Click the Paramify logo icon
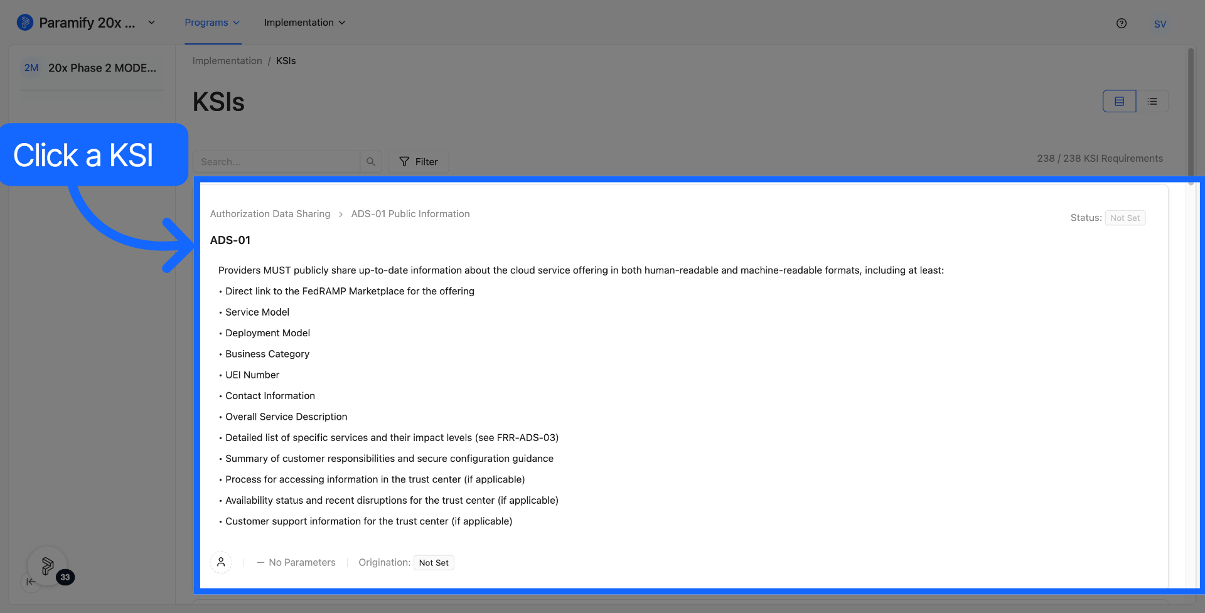Screen dimensions: 1205x613 [x=24, y=23]
